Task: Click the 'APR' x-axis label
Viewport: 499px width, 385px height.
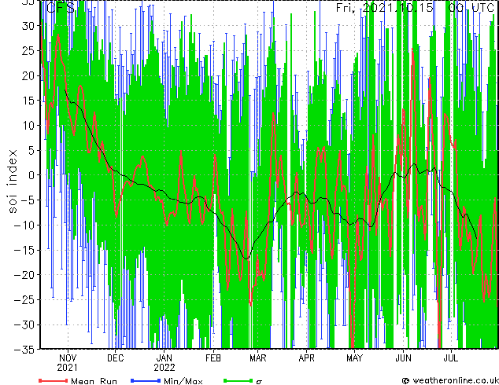Action: tap(306, 358)
